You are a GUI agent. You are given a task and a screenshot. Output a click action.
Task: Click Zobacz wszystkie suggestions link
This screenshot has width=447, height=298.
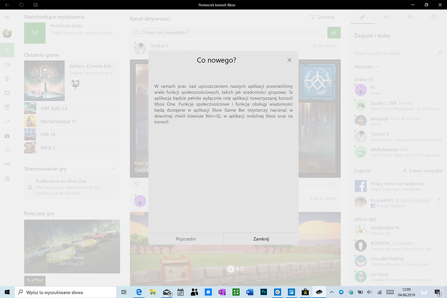click(423, 171)
